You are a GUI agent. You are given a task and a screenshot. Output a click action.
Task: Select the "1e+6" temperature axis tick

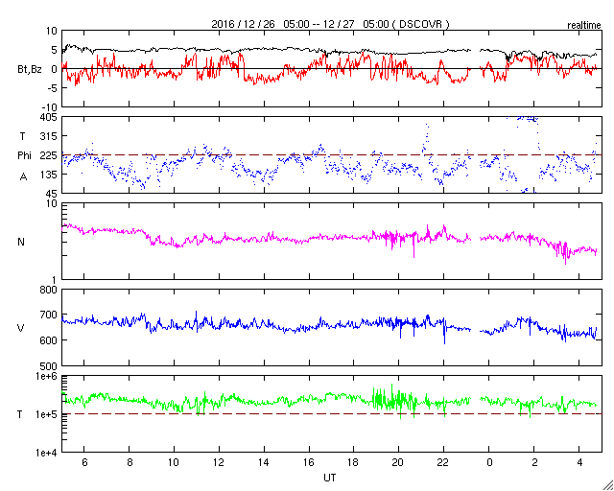point(47,376)
